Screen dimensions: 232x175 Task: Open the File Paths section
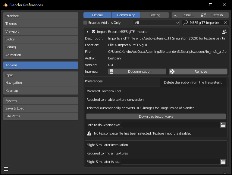click(x=41, y=116)
